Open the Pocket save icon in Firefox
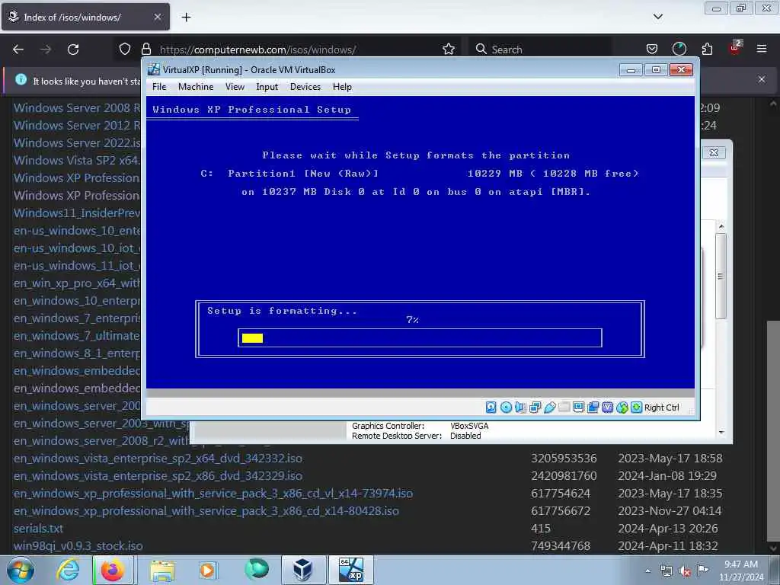This screenshot has height=585, width=780. (x=652, y=50)
